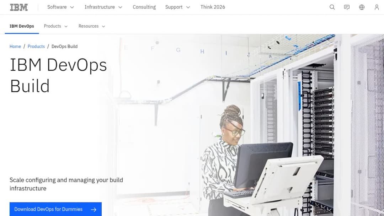Click Download DevOps for Dummies button

tap(55, 209)
